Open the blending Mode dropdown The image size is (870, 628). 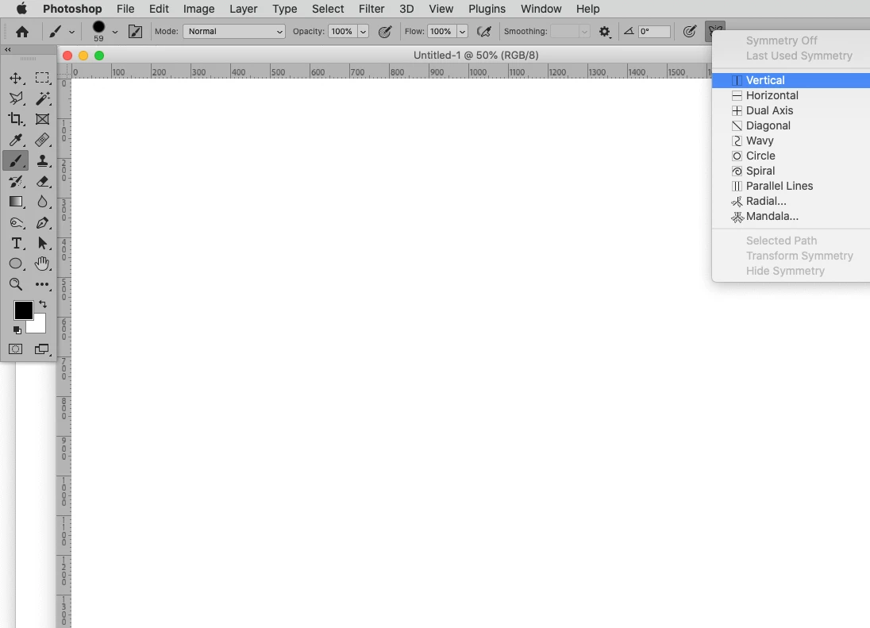[x=234, y=32]
